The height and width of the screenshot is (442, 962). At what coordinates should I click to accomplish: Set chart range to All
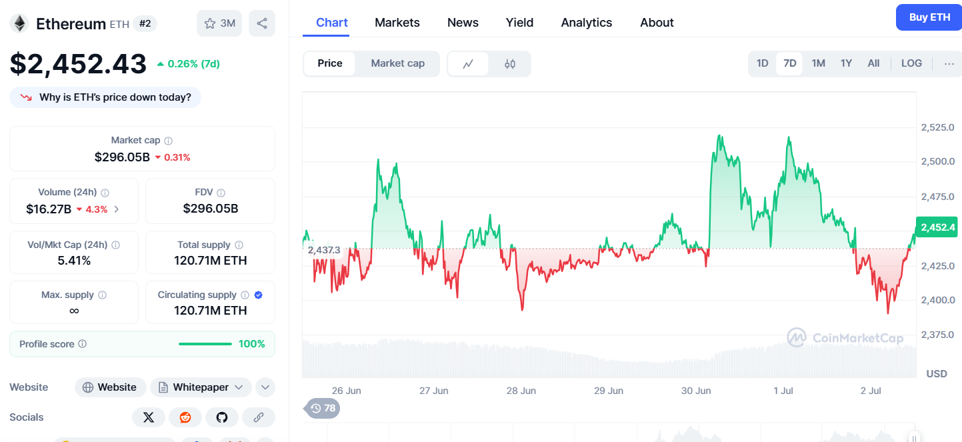(873, 63)
